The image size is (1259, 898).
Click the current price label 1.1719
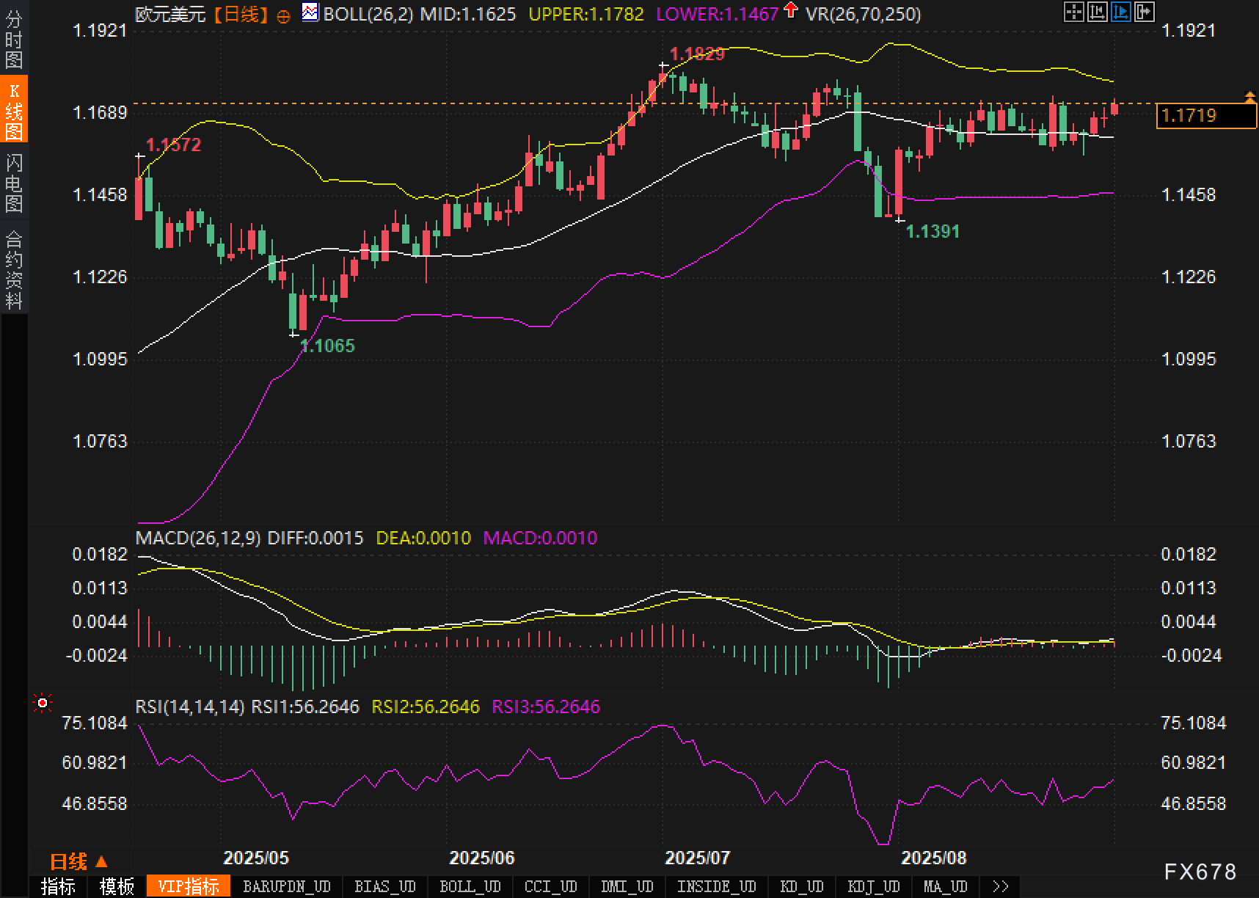pyautogui.click(x=1205, y=115)
